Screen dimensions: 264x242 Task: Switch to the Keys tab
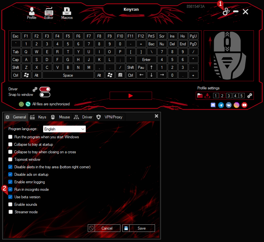tap(39, 117)
